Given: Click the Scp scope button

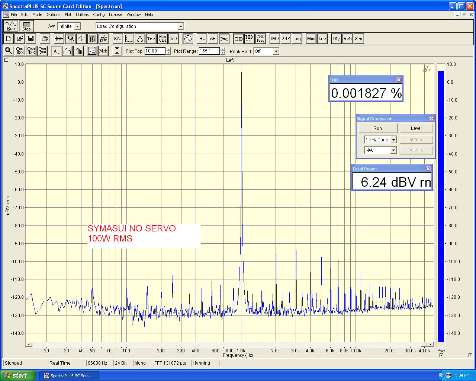Looking at the screenshot, I should [x=358, y=38].
